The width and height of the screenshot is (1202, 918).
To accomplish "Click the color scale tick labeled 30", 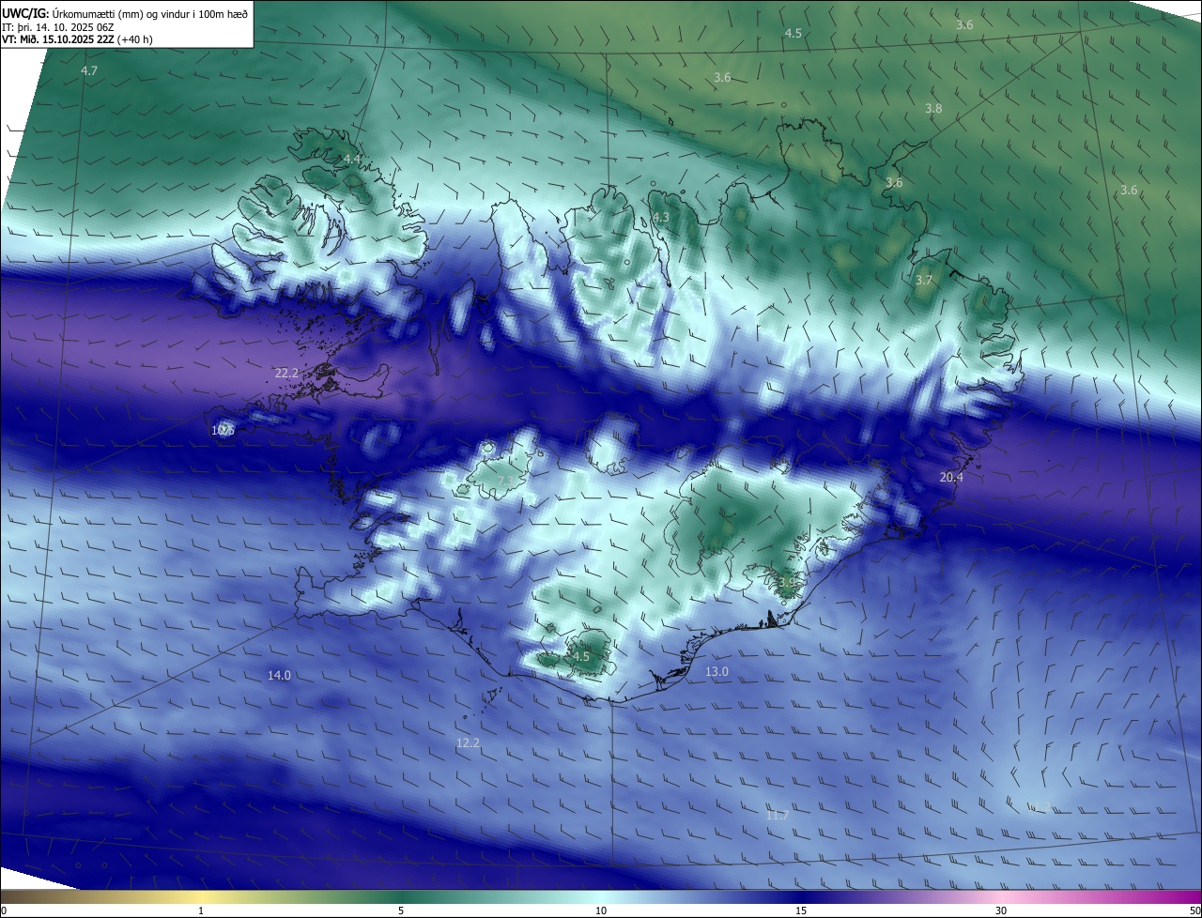I will [1001, 910].
